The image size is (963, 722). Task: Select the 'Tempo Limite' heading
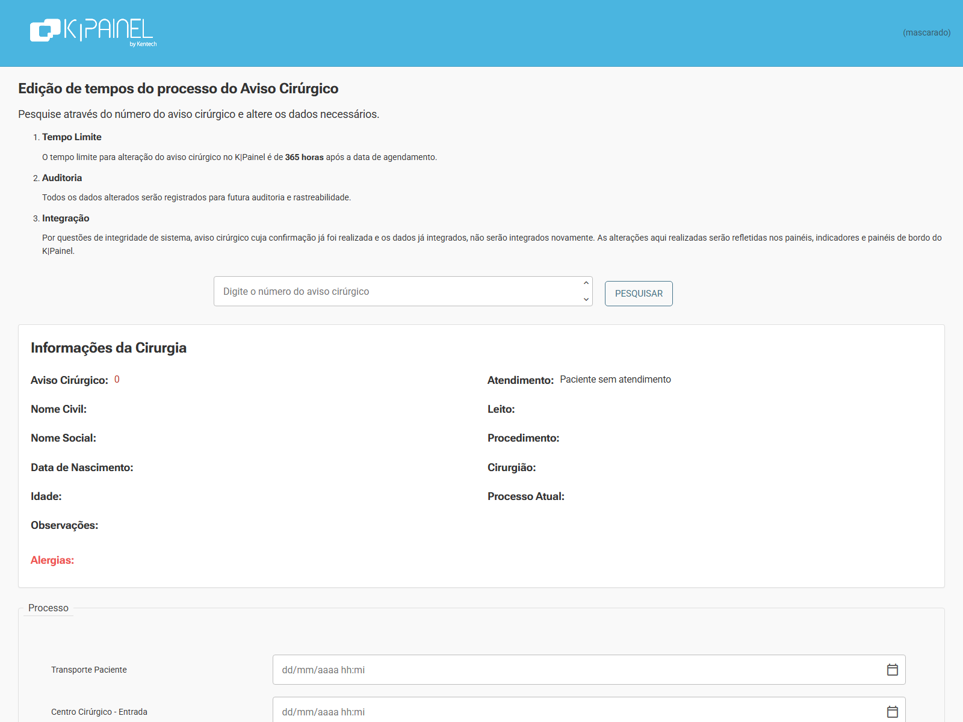click(72, 137)
